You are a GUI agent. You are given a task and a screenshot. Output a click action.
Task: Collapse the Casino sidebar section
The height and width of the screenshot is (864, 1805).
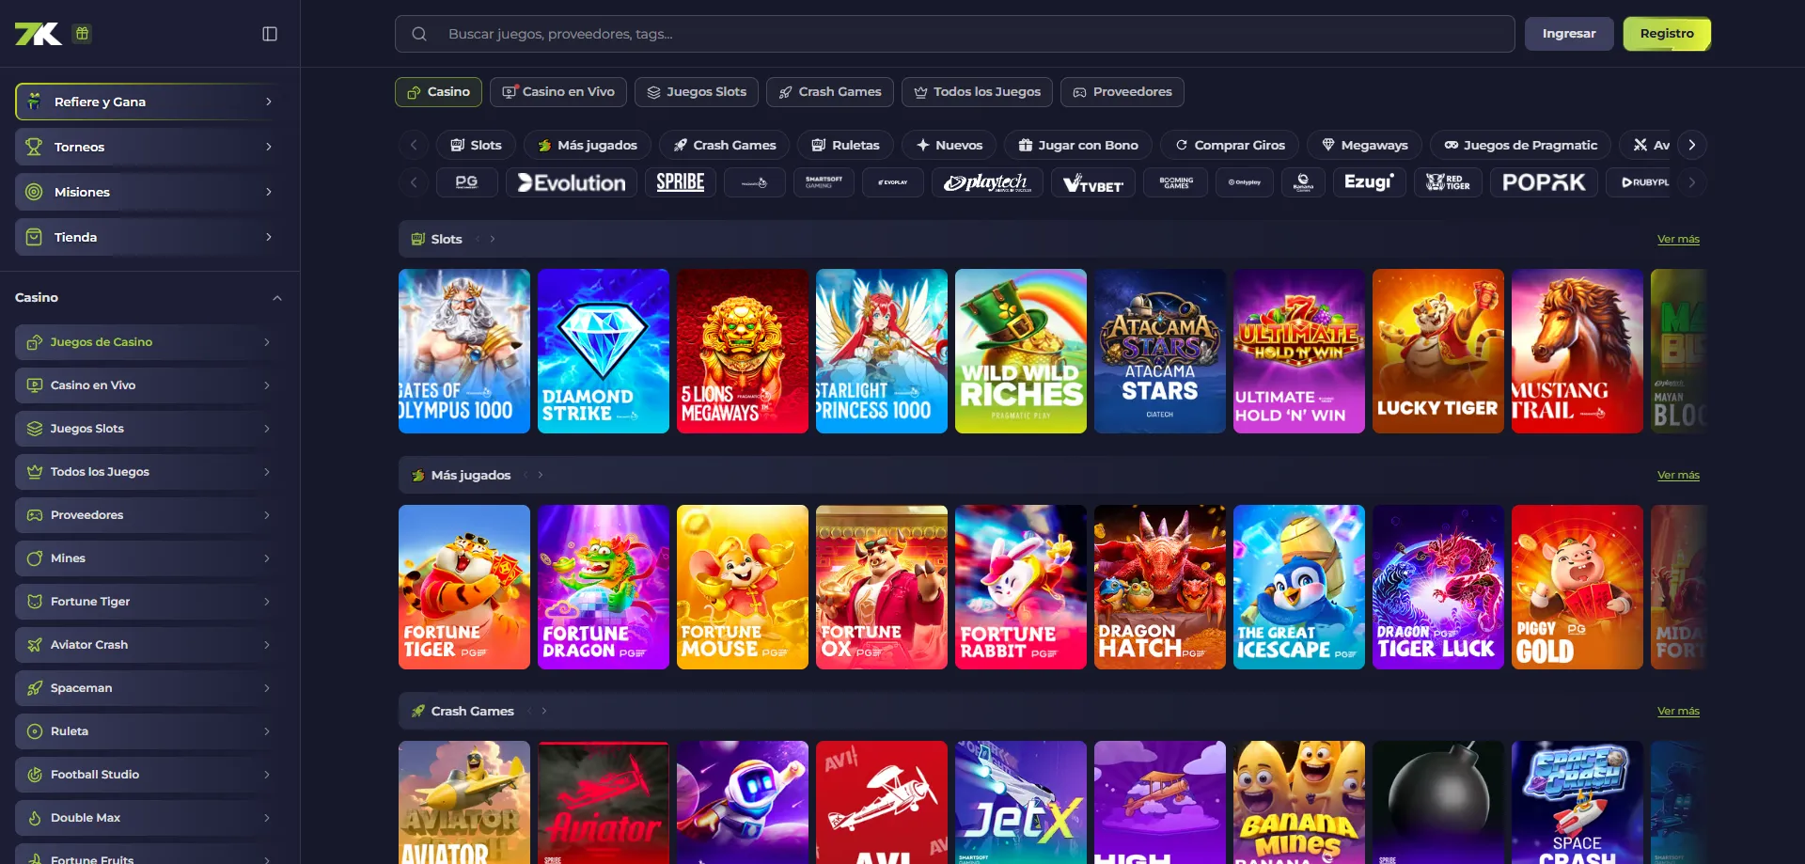(277, 298)
